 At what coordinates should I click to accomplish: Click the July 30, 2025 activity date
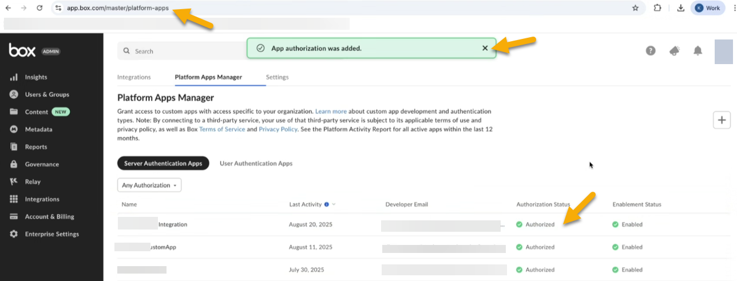pos(306,270)
